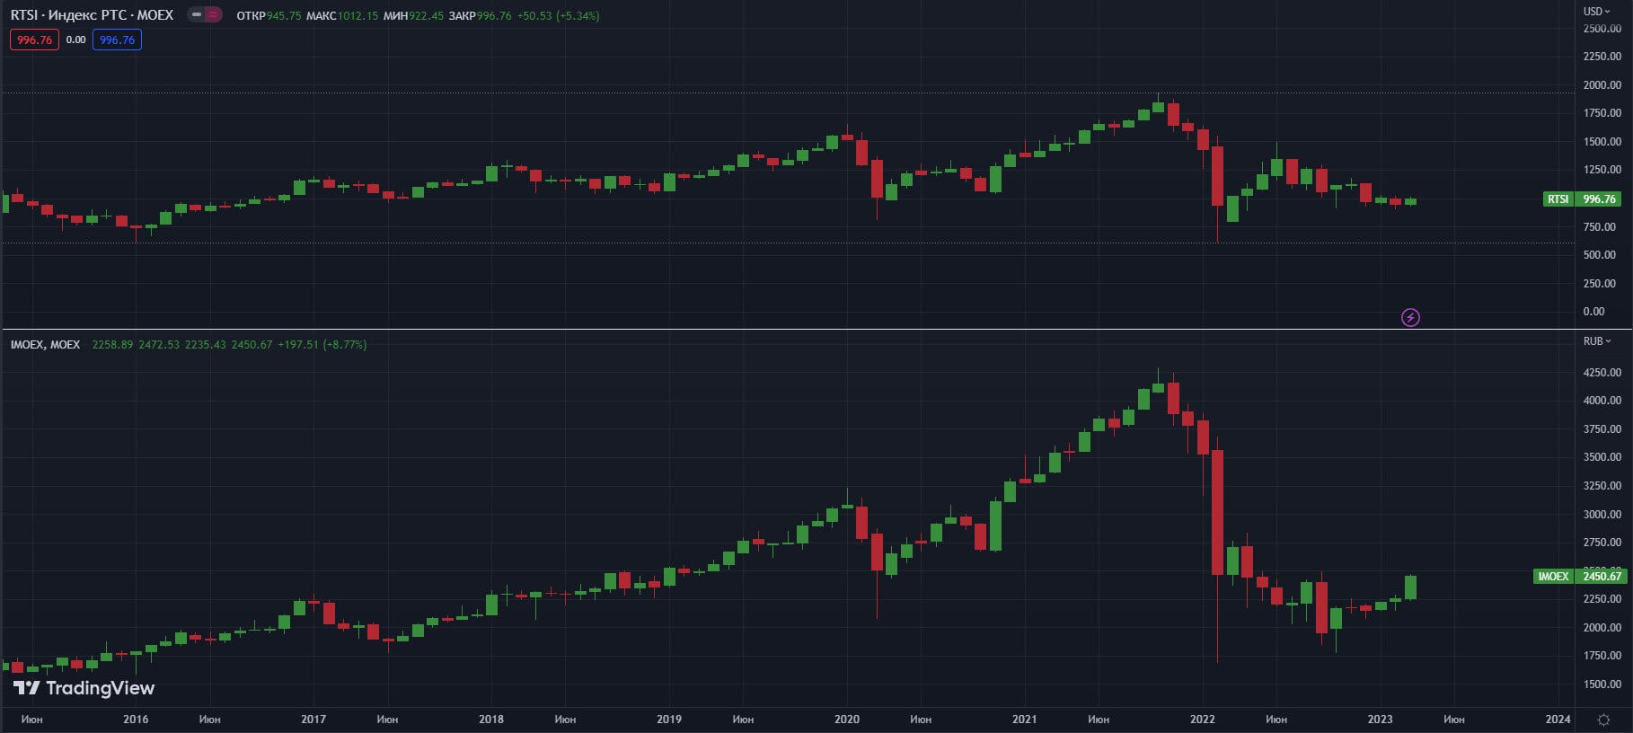The image size is (1633, 733).
Task: Click the 2018 label on time axis
Action: (491, 720)
